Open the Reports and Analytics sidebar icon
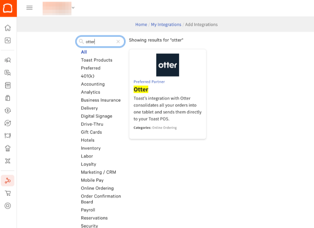The image size is (314, 228). pyautogui.click(x=8, y=40)
